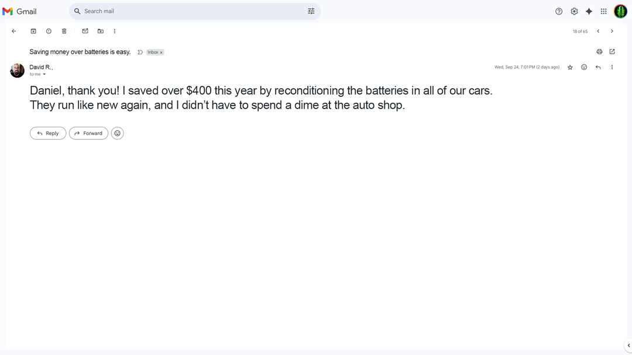Print this email

[x=599, y=51]
